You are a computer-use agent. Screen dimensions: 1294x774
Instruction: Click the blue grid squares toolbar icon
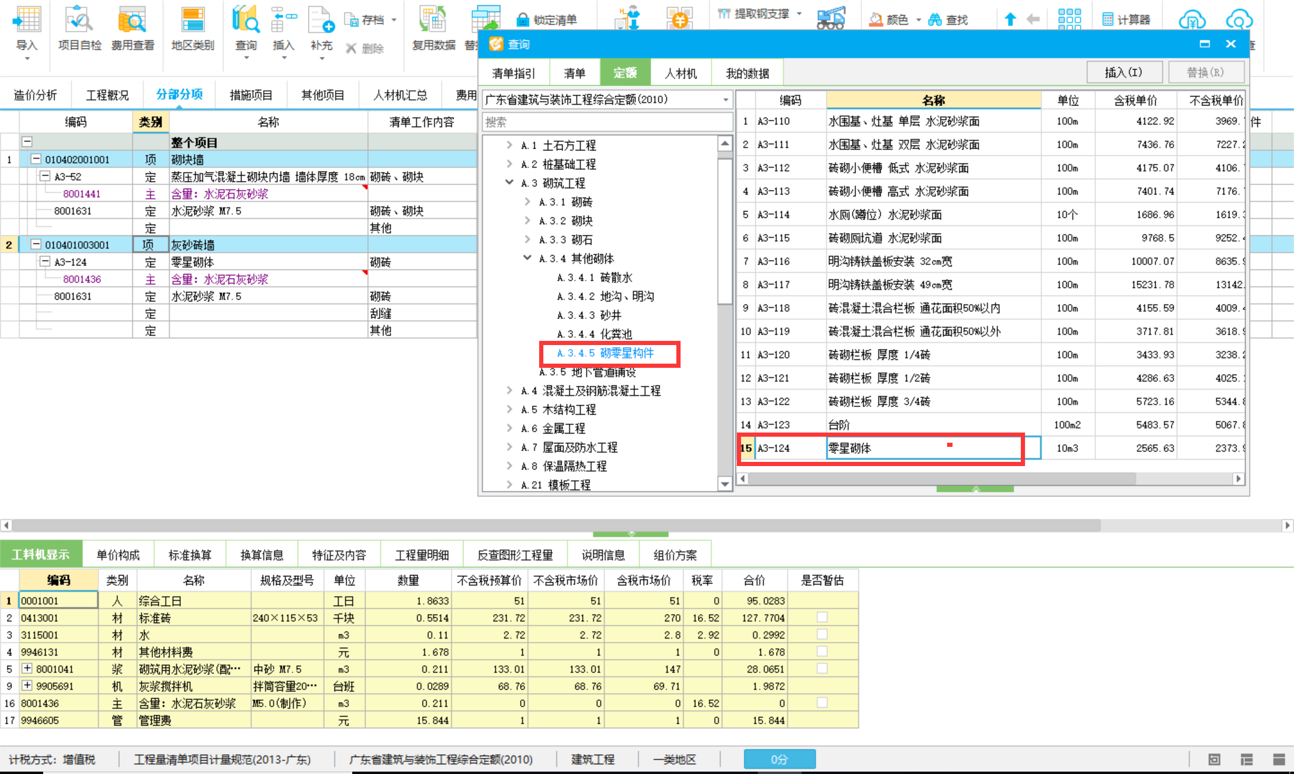tap(1069, 19)
